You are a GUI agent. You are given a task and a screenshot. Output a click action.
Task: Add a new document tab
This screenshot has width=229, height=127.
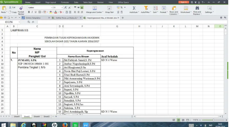pos(123,18)
